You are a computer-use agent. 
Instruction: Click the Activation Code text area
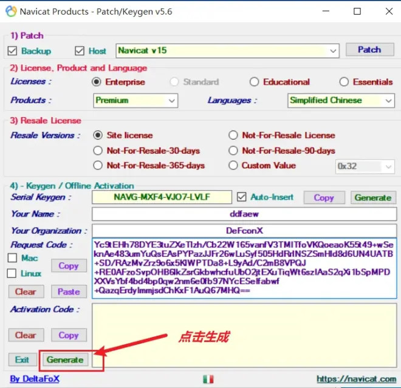coord(244,335)
